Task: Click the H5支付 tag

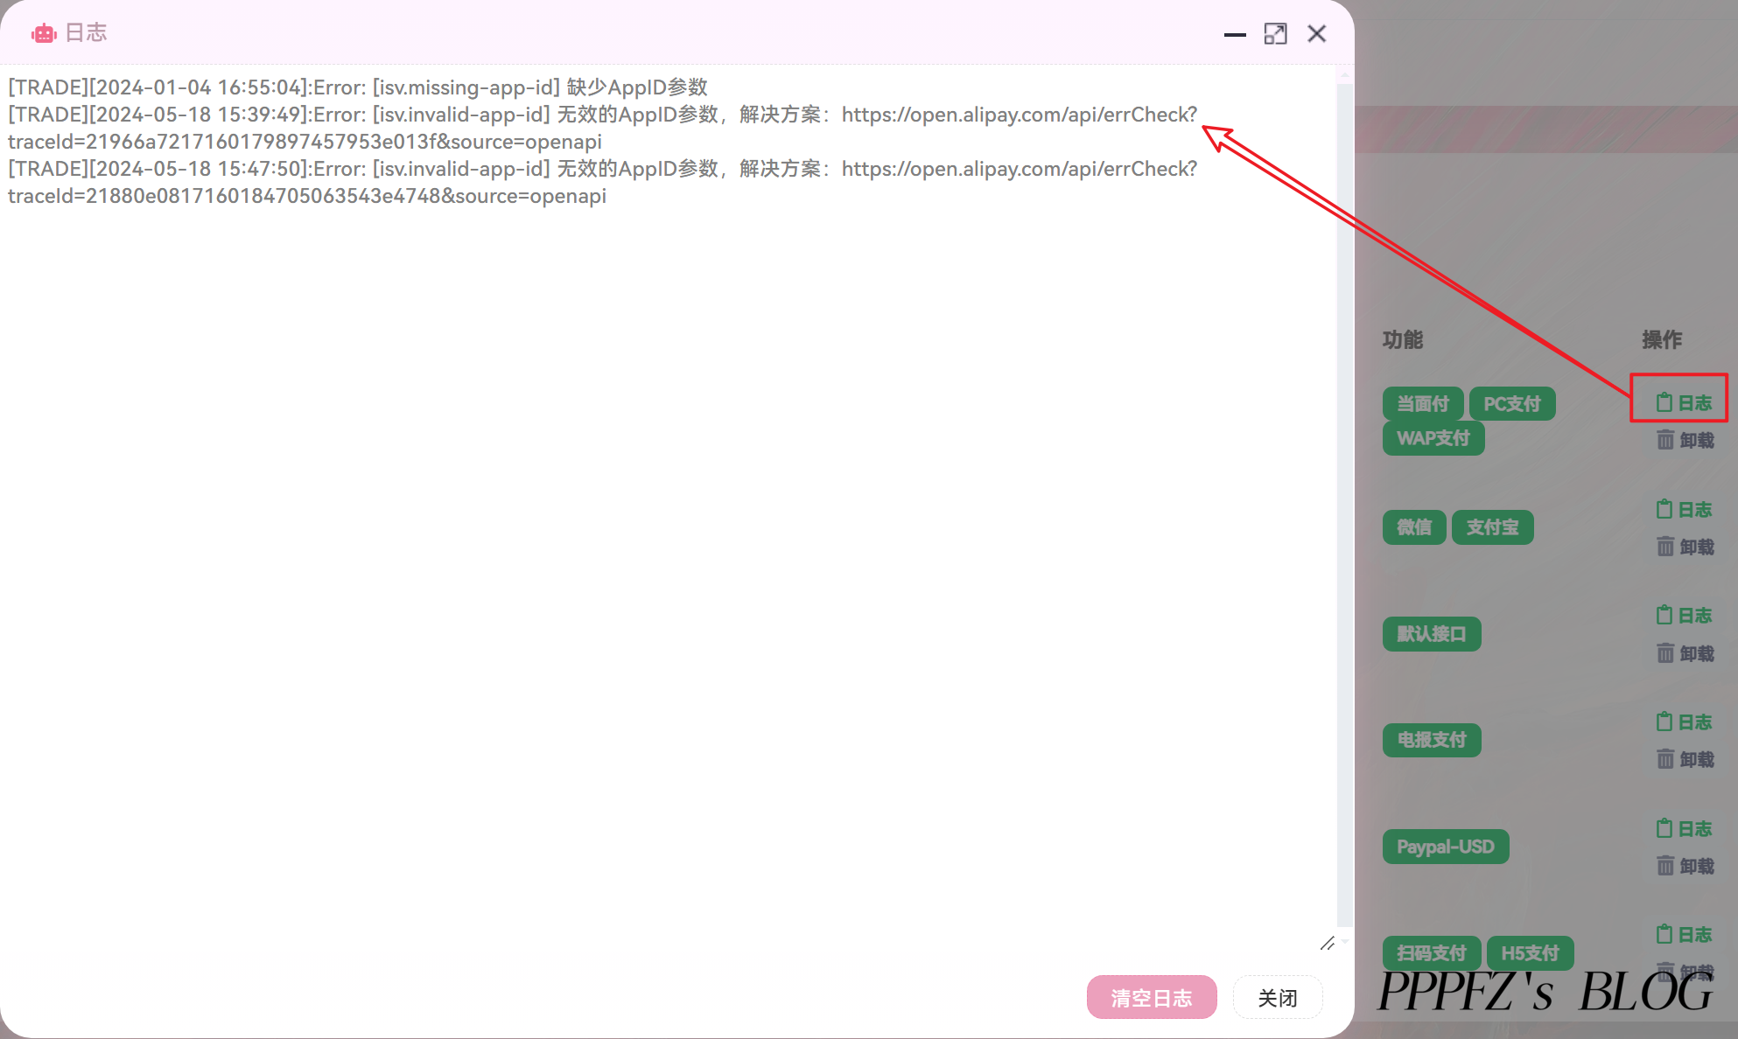Action: [x=1531, y=953]
